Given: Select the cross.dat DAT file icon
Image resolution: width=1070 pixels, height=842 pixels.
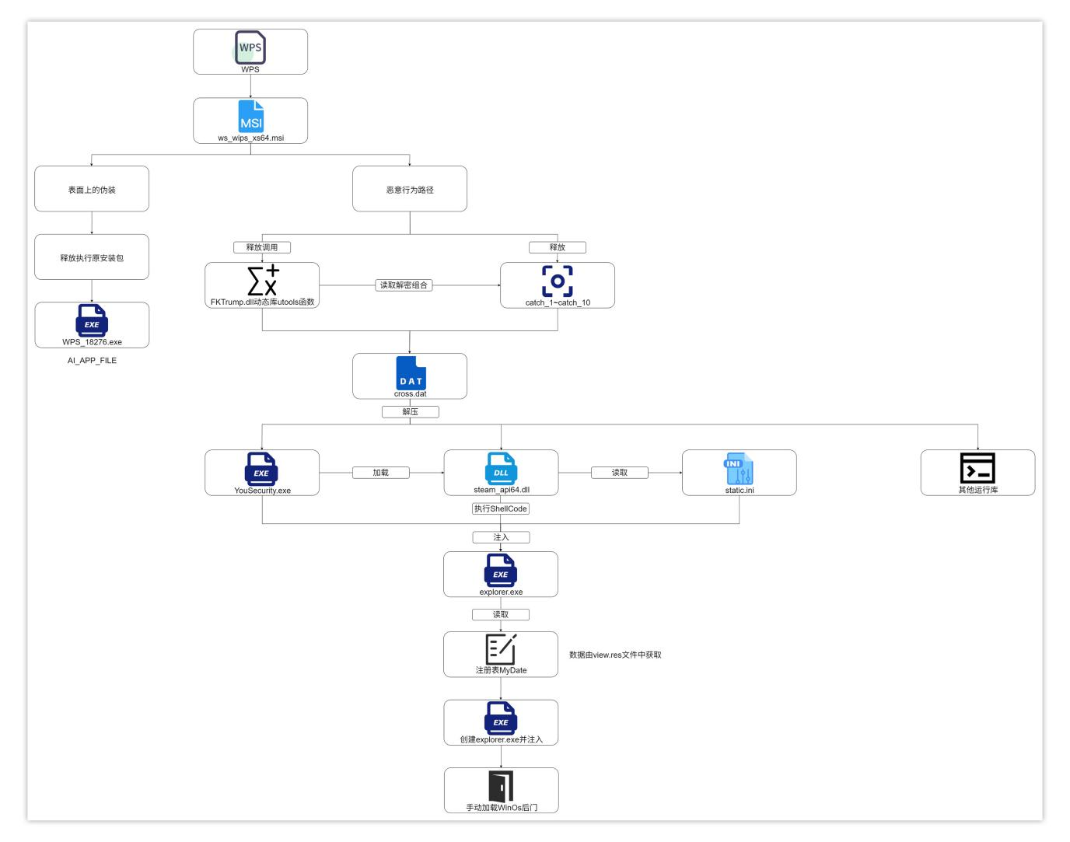Looking at the screenshot, I should [411, 372].
